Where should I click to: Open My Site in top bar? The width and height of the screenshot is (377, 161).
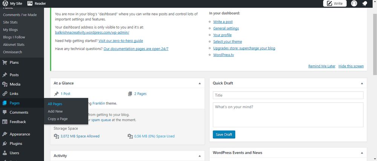tap(16, 3)
